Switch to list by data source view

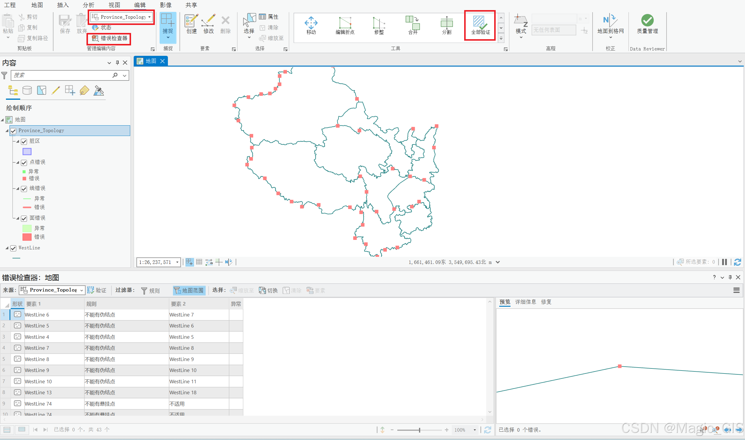[x=27, y=90]
